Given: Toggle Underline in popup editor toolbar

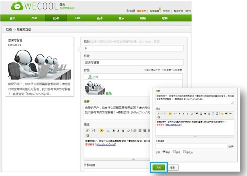Looking at the screenshot, I should coord(188,113).
